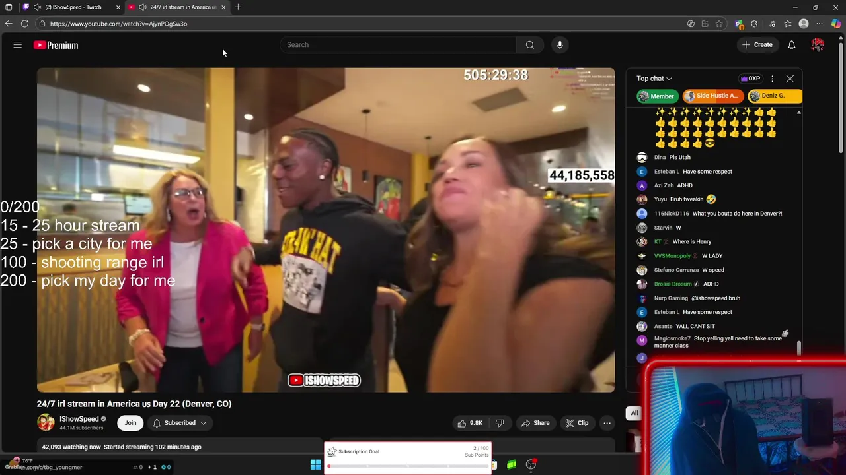Viewport: 846px width, 475px height.
Task: Go to the YouTube Premium home logo
Action: 56,45
